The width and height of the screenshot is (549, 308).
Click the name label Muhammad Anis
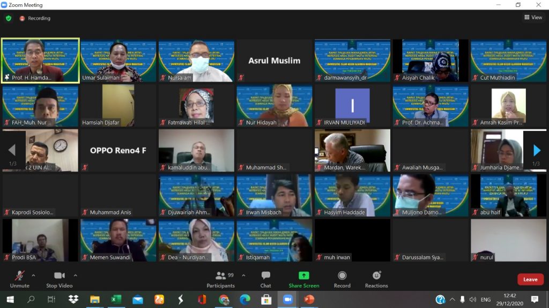110,212
